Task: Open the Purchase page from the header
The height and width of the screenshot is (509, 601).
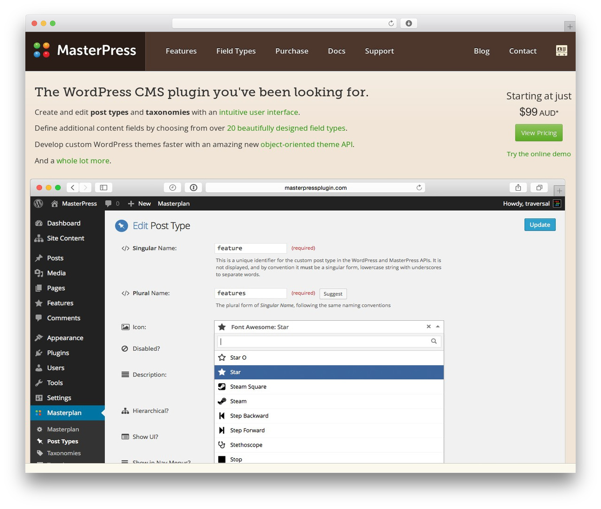Action: click(x=292, y=51)
